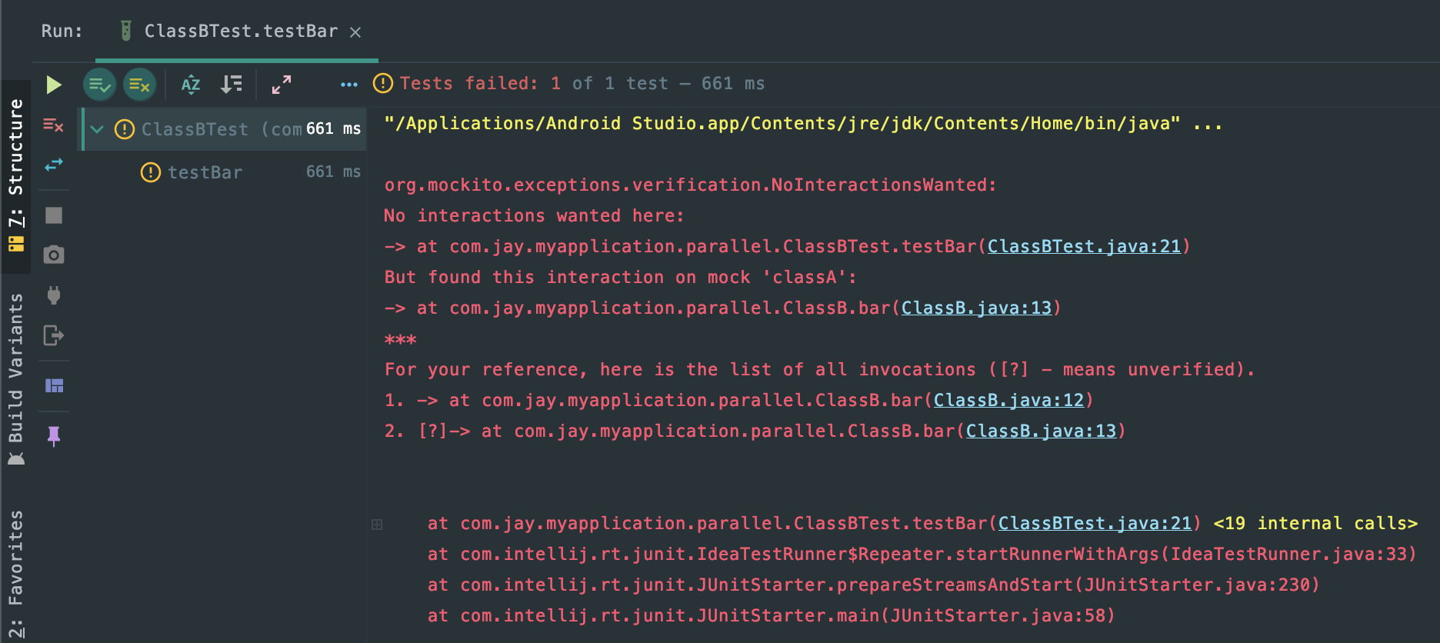Expand all test tree nodes

282,85
